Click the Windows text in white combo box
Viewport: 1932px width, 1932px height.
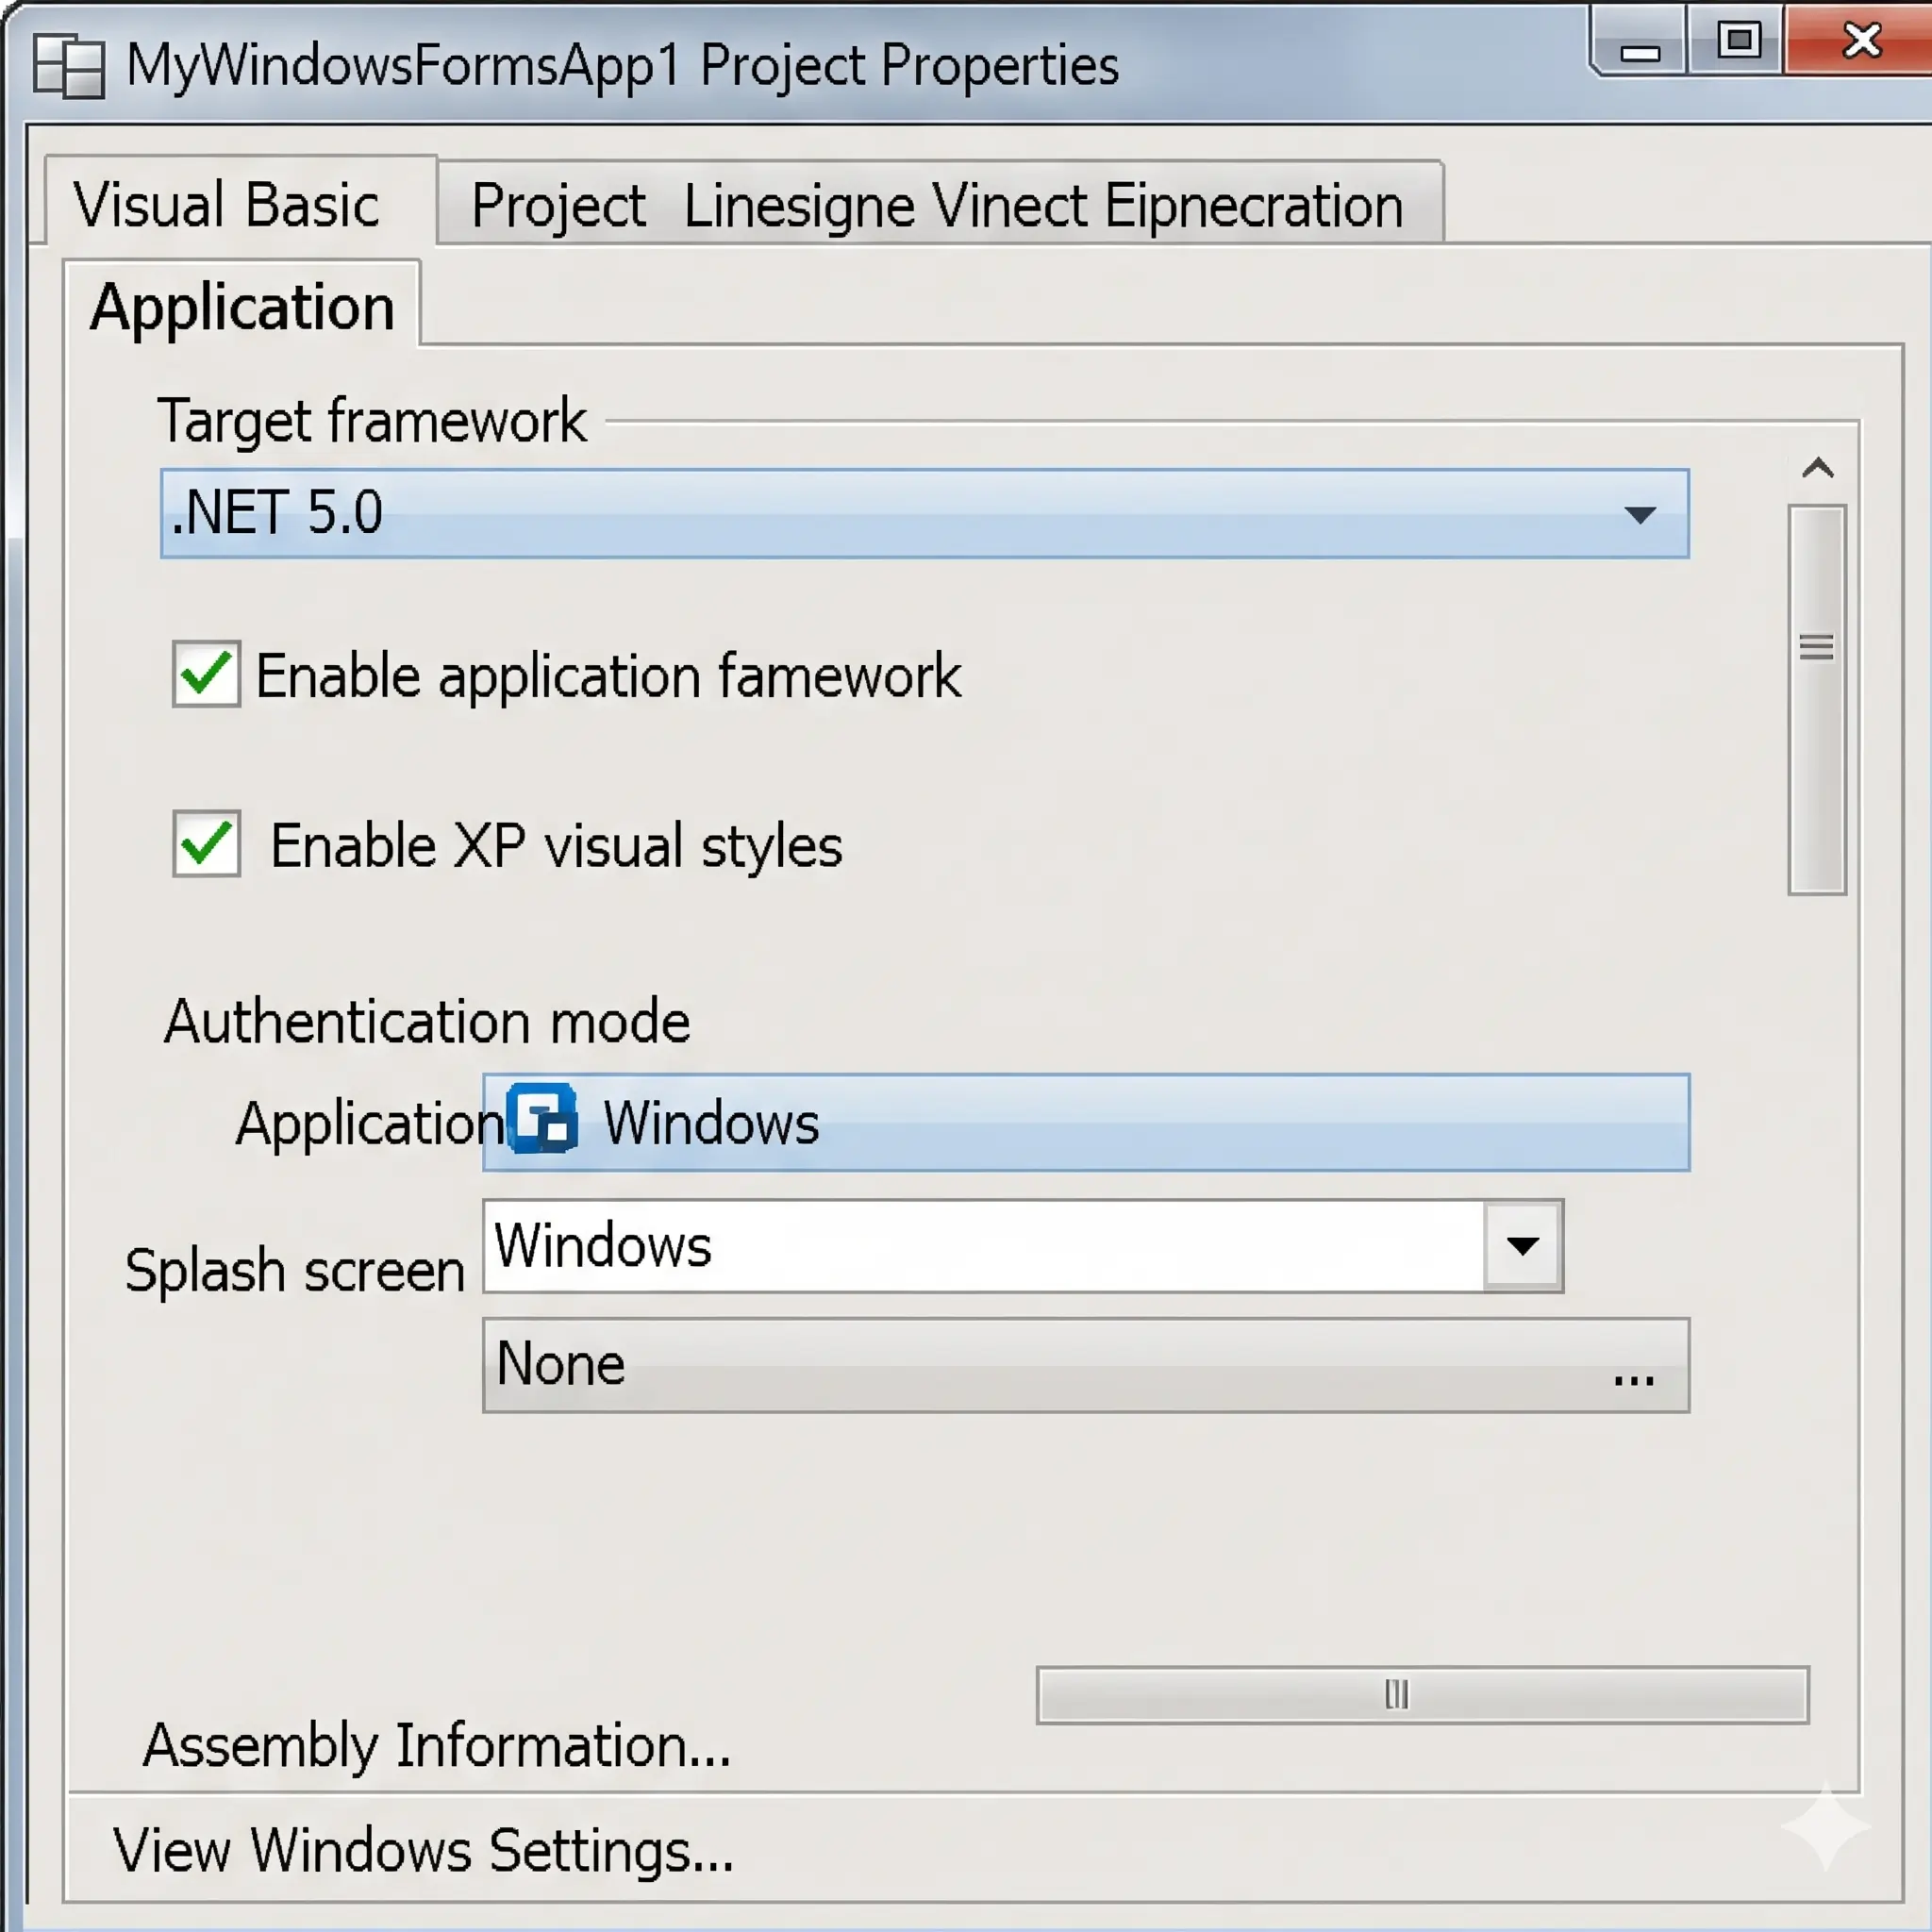603,1245
